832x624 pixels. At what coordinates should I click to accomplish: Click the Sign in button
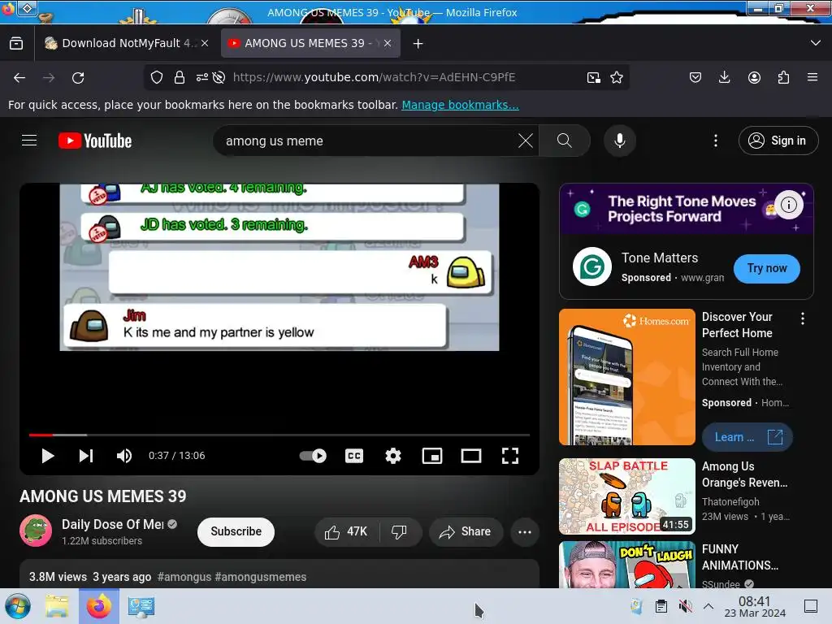click(778, 141)
